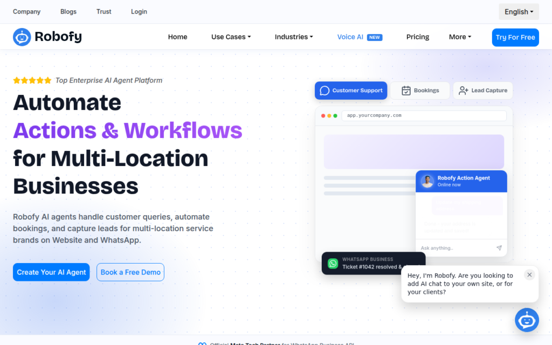Click the NEW badge beside Voice AI

(x=375, y=37)
